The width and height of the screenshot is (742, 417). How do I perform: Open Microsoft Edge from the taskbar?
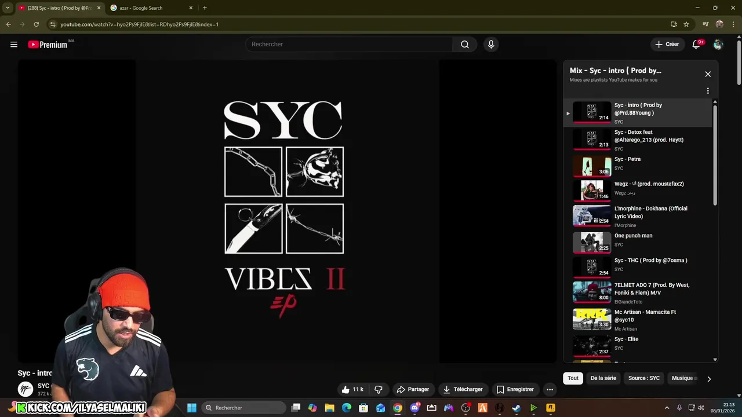tap(347, 408)
